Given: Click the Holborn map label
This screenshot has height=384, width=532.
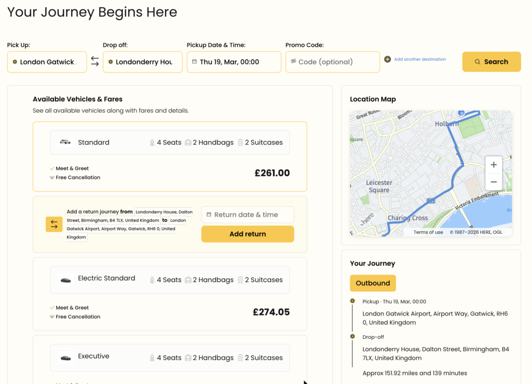Looking at the screenshot, I should pos(447,124).
